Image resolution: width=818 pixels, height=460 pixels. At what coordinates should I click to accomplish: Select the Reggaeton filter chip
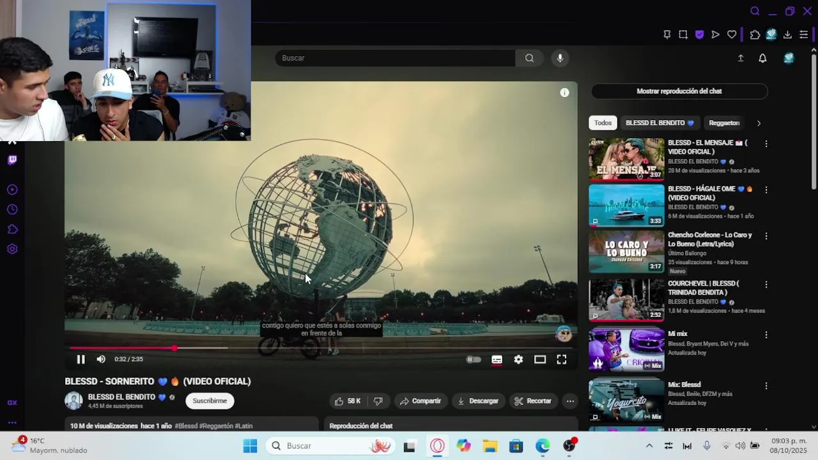tap(724, 123)
